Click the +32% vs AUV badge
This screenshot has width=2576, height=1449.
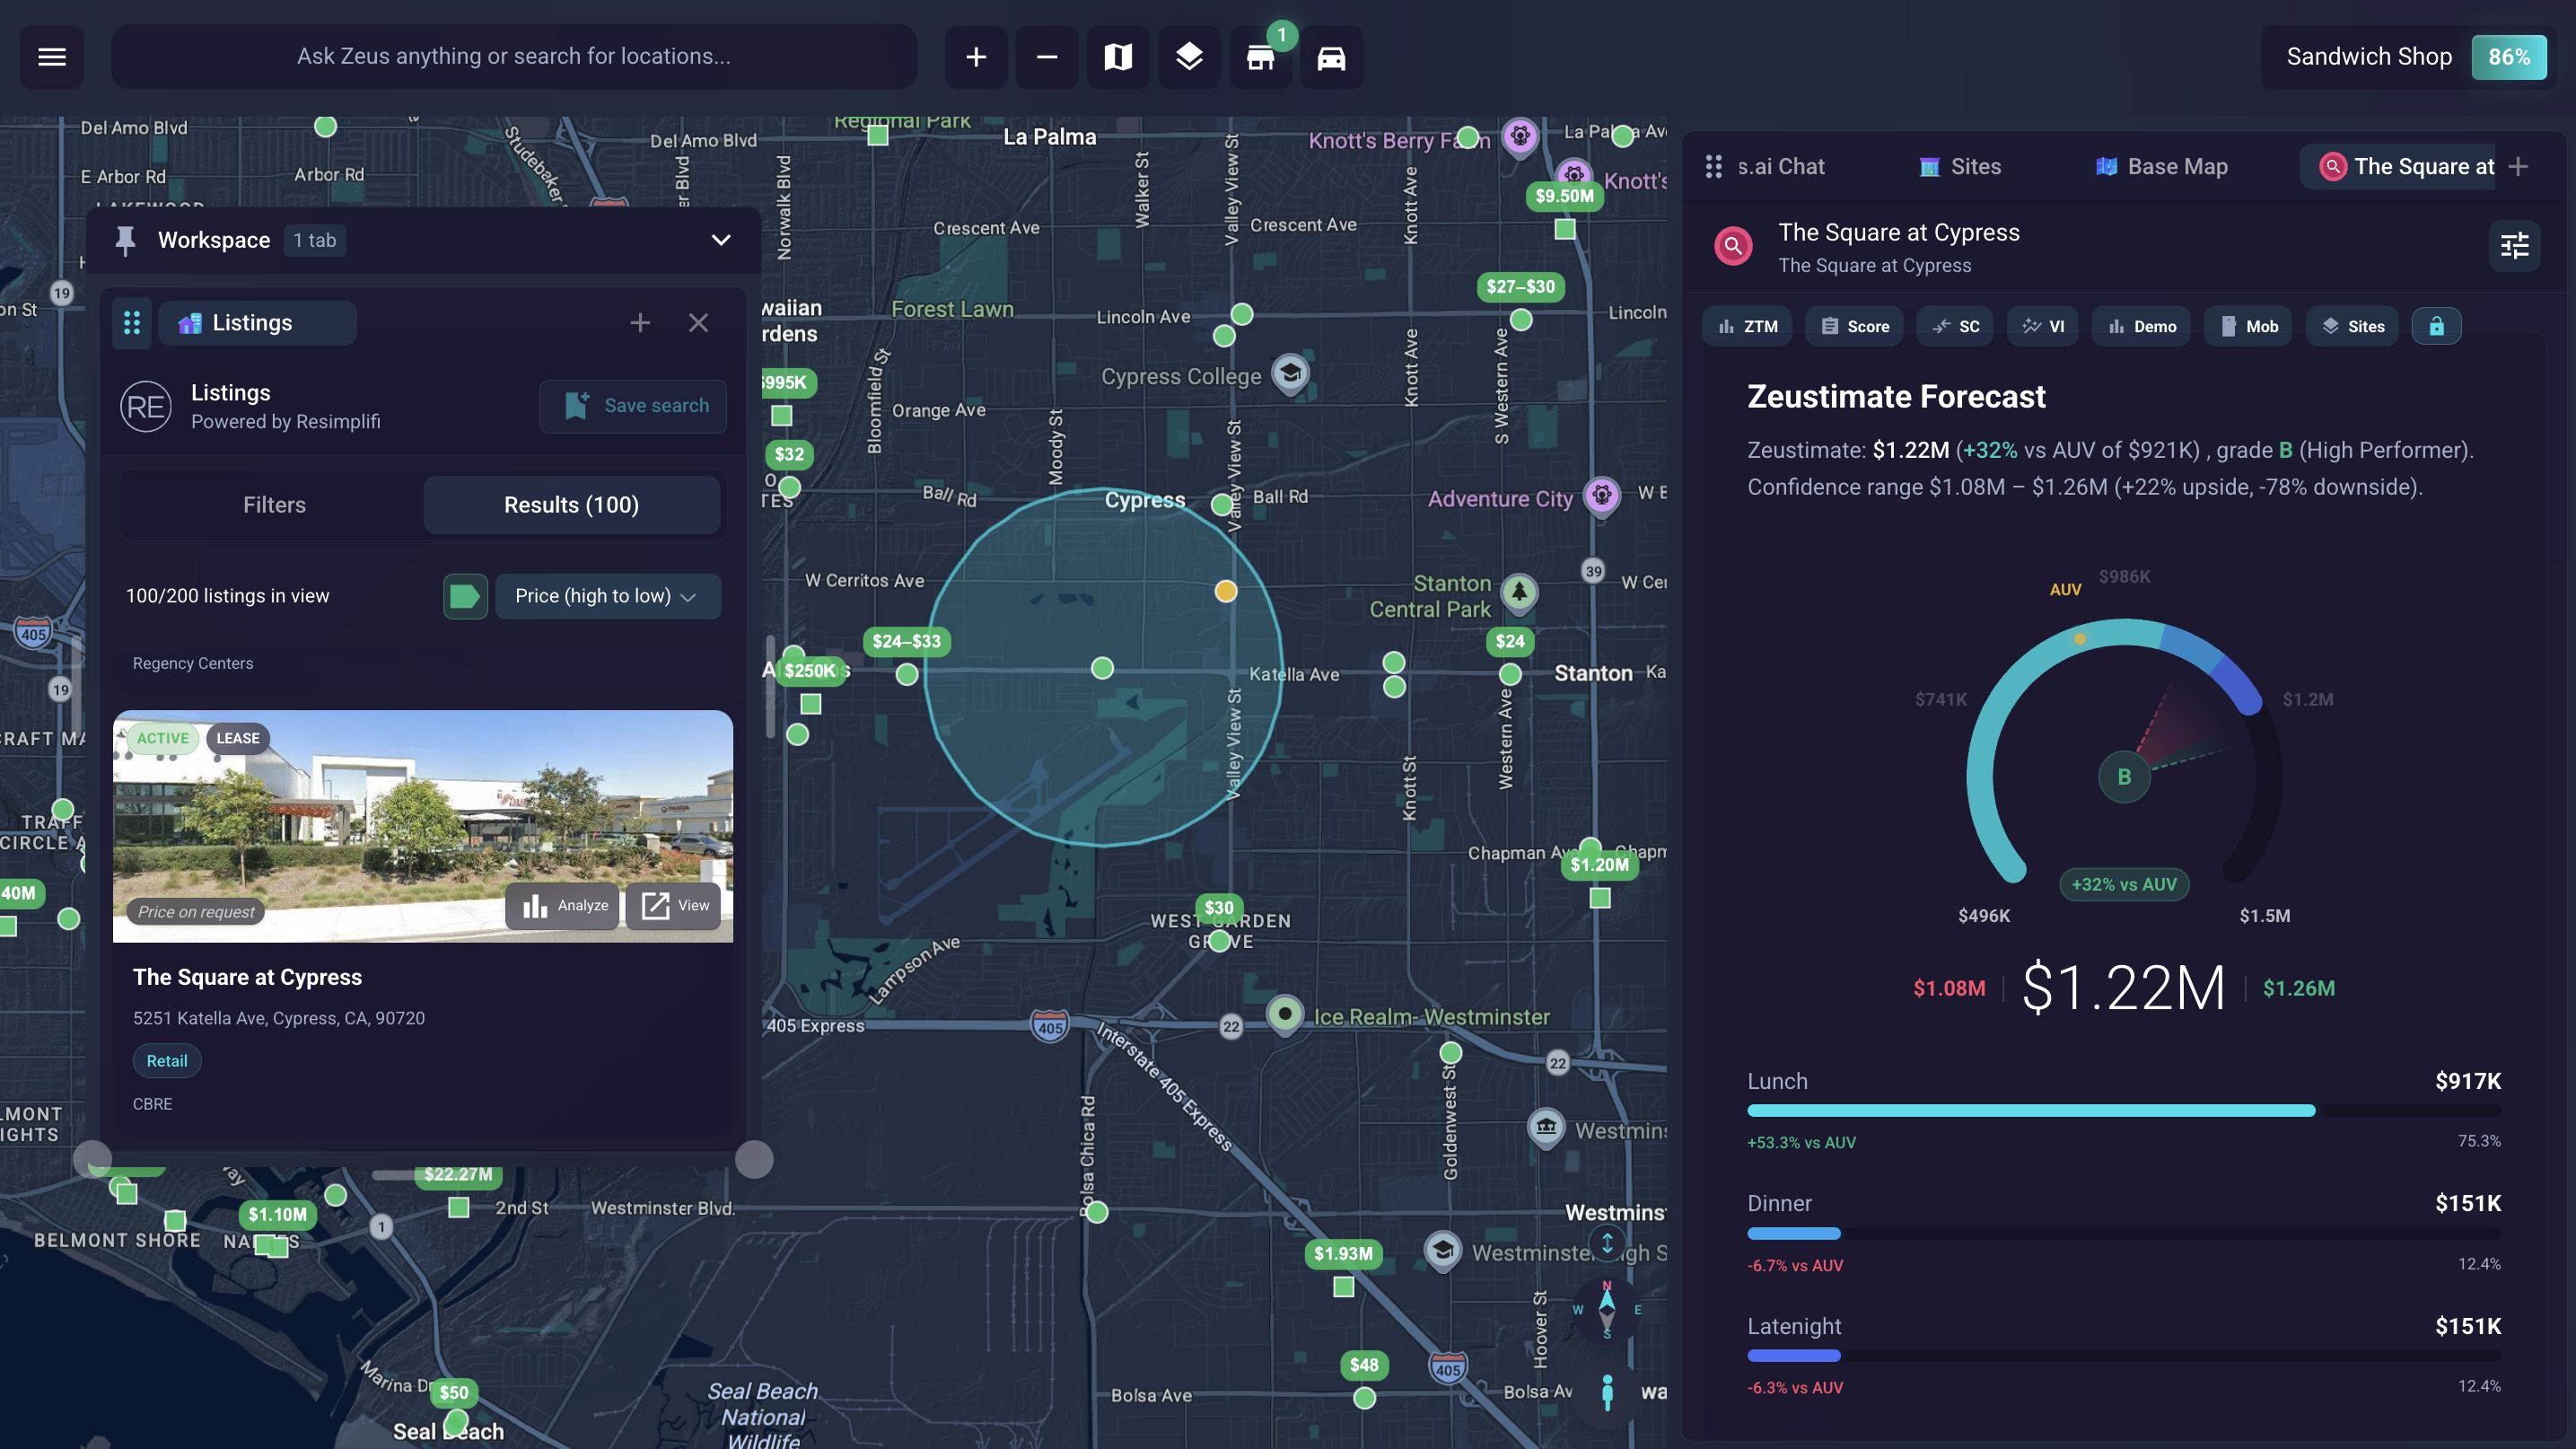click(2124, 885)
